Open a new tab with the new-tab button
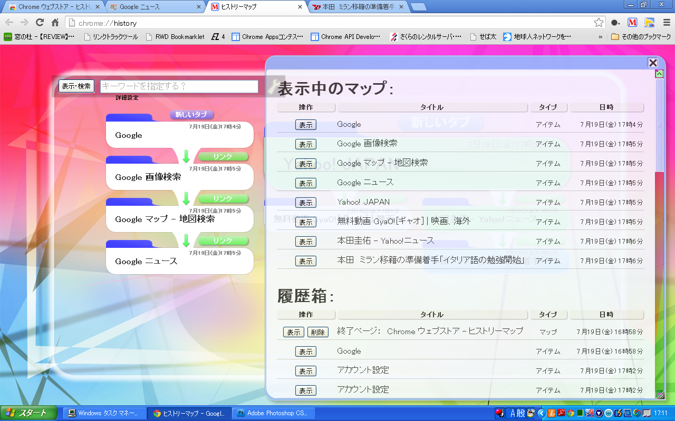Image resolution: width=675 pixels, height=421 pixels. coord(419,7)
